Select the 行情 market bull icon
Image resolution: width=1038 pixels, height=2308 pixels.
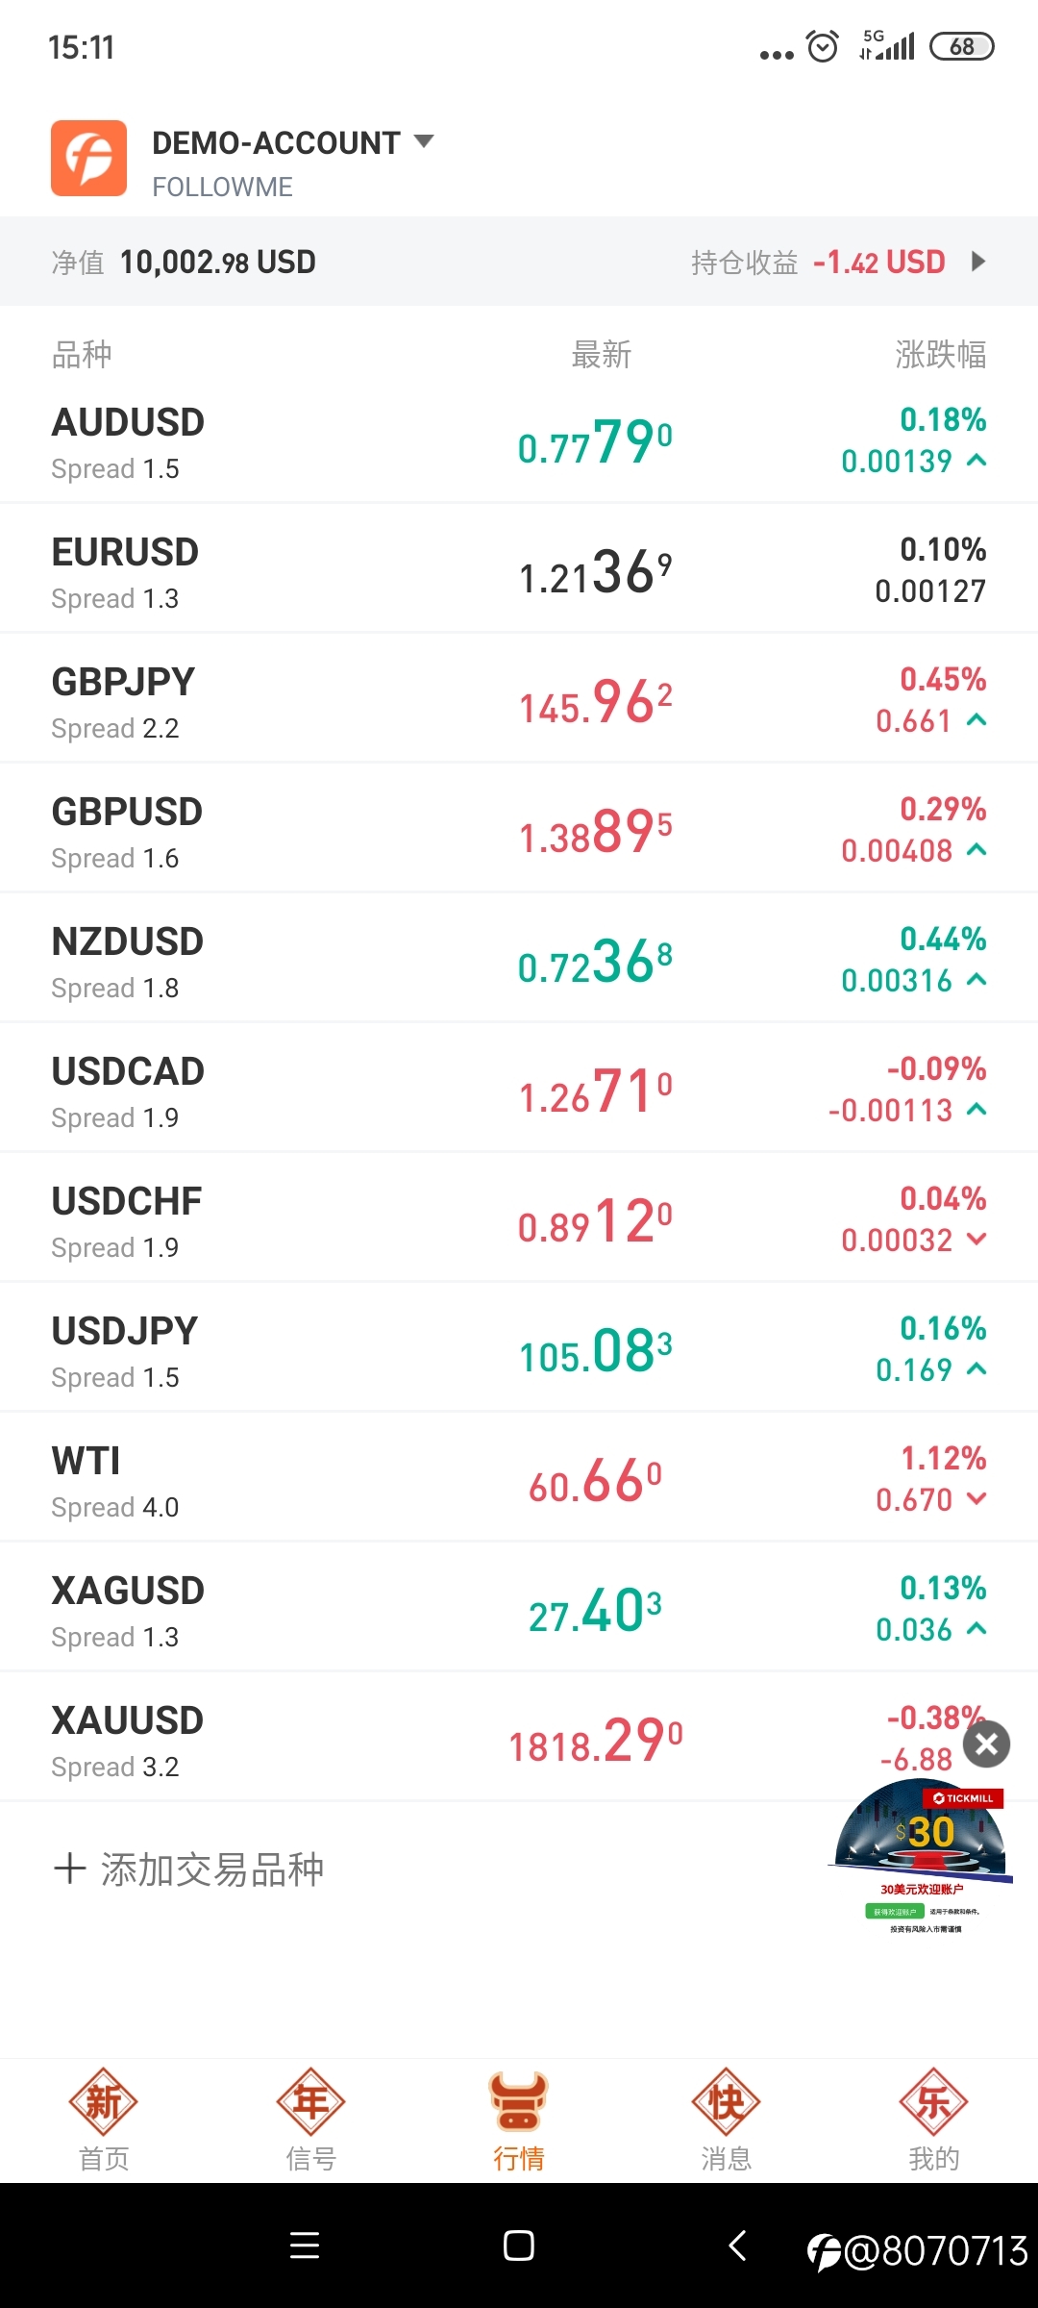tap(519, 2102)
